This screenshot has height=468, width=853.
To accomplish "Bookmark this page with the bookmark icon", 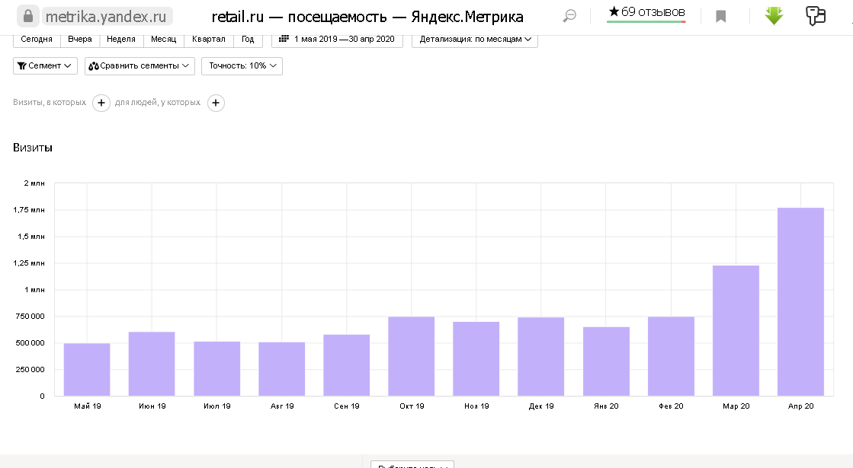I will 721,17.
